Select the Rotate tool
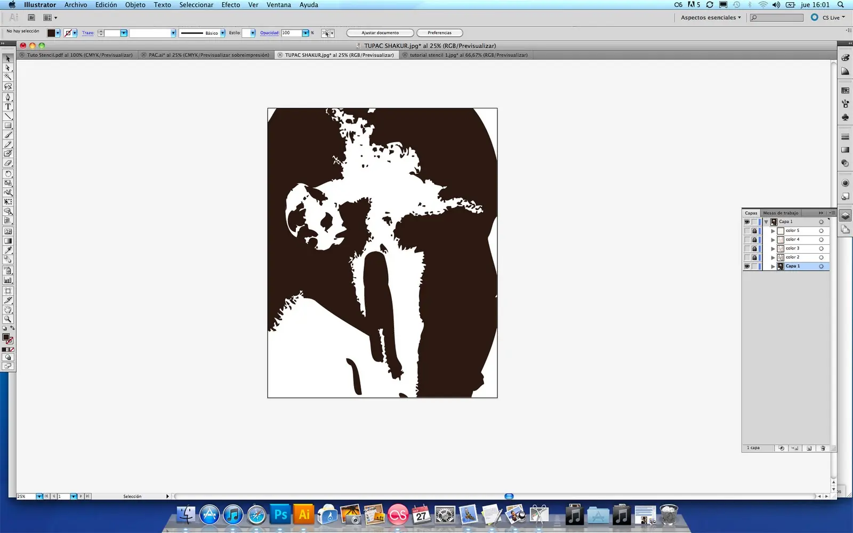This screenshot has height=533, width=853. click(8, 174)
